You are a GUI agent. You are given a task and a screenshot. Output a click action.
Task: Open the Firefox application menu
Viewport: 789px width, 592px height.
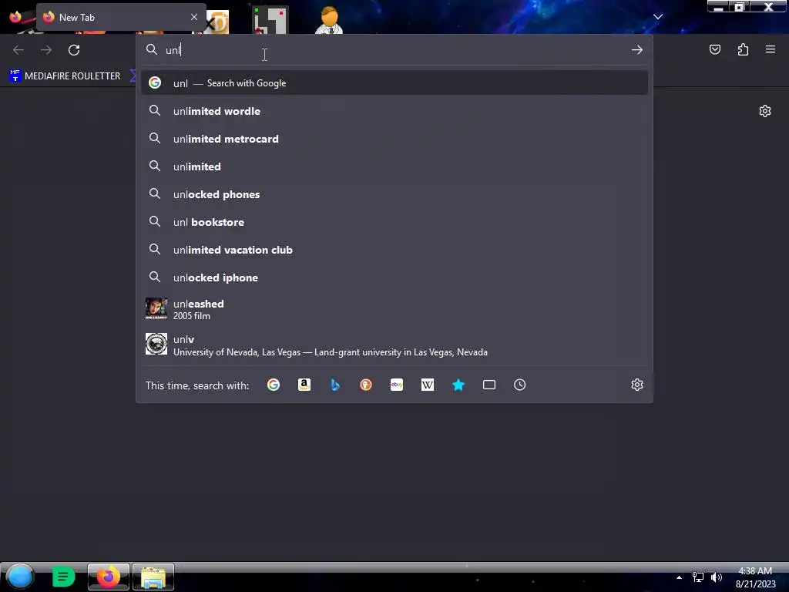tap(771, 49)
